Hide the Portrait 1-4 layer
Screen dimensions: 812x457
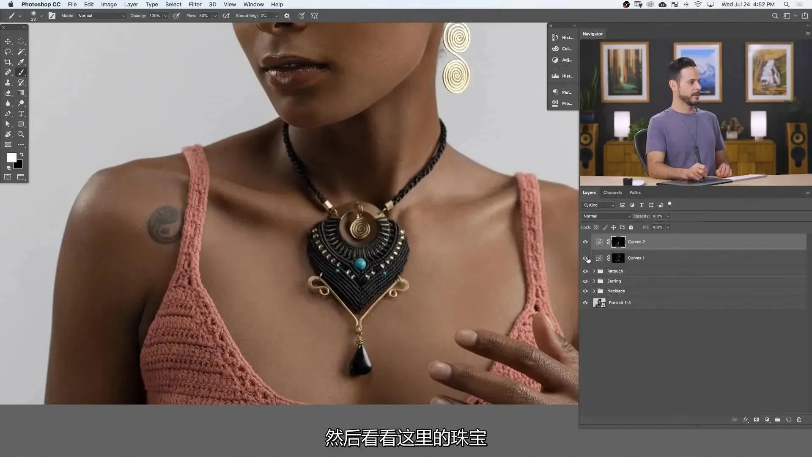585,303
